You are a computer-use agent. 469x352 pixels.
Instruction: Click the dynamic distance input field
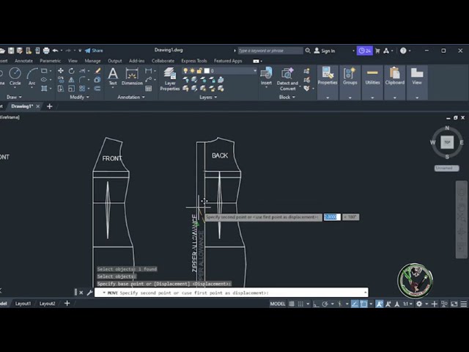332,217
